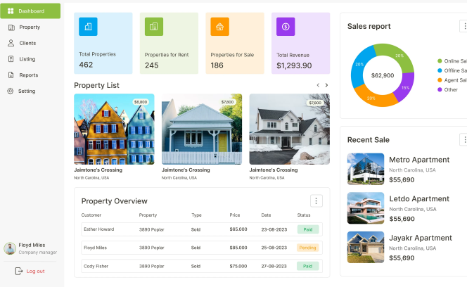Open the Reports page
The width and height of the screenshot is (467, 292).
(x=29, y=75)
